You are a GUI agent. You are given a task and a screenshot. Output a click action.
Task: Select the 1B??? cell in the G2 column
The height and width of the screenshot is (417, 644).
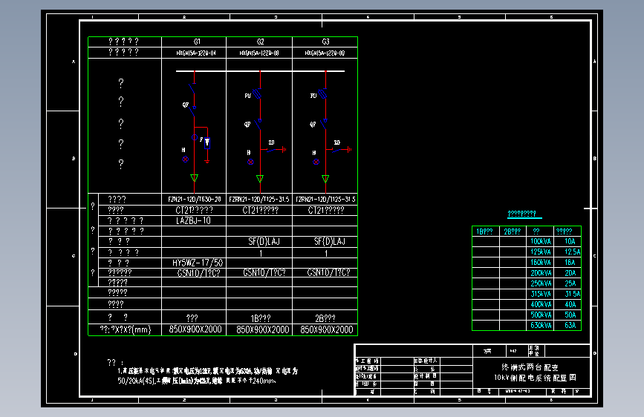(x=261, y=318)
